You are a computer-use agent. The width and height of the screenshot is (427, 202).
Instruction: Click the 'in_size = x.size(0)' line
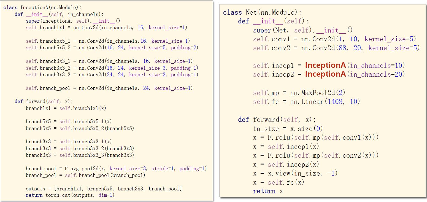click(288, 129)
